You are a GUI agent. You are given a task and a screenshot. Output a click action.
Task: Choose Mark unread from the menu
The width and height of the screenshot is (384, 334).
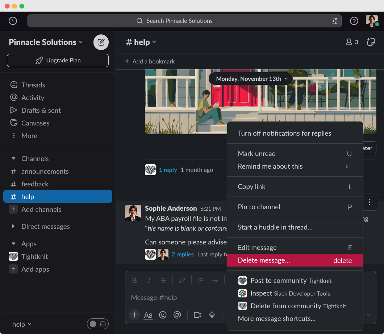295,153
